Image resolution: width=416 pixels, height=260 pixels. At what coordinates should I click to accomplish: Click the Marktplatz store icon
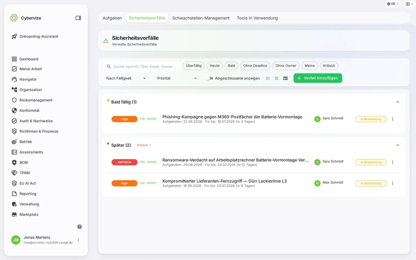[14, 214]
